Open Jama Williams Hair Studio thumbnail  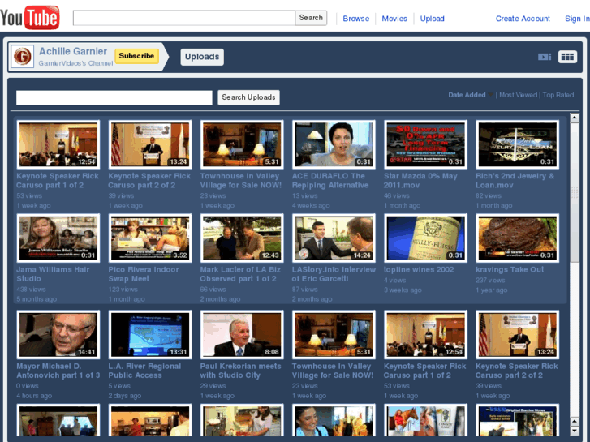(58, 238)
